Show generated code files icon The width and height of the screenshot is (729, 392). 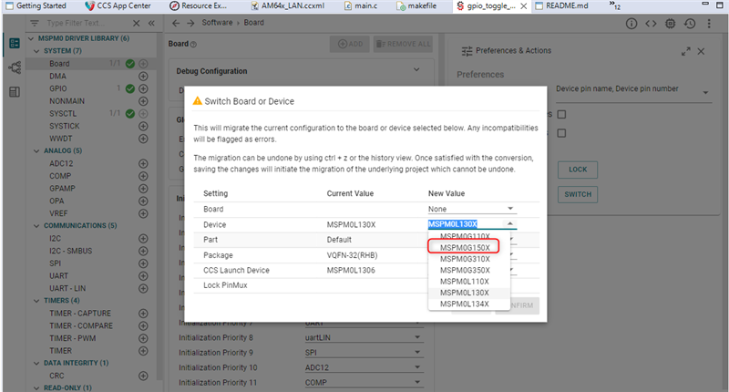coord(651,23)
